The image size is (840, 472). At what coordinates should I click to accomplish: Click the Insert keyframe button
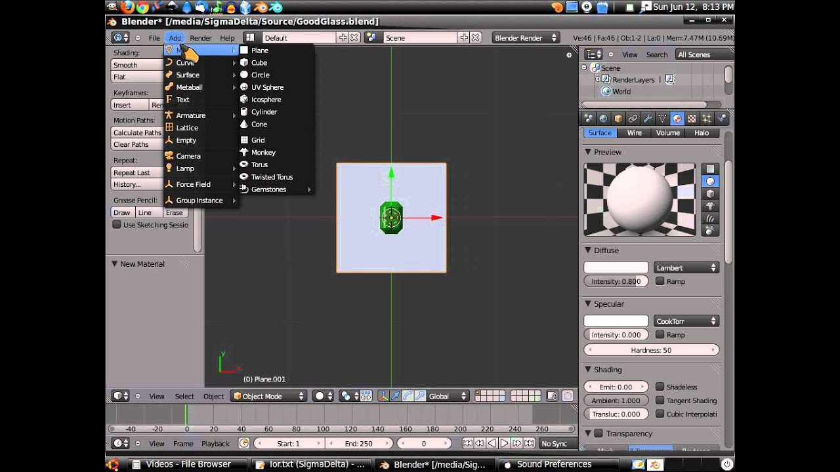(130, 105)
